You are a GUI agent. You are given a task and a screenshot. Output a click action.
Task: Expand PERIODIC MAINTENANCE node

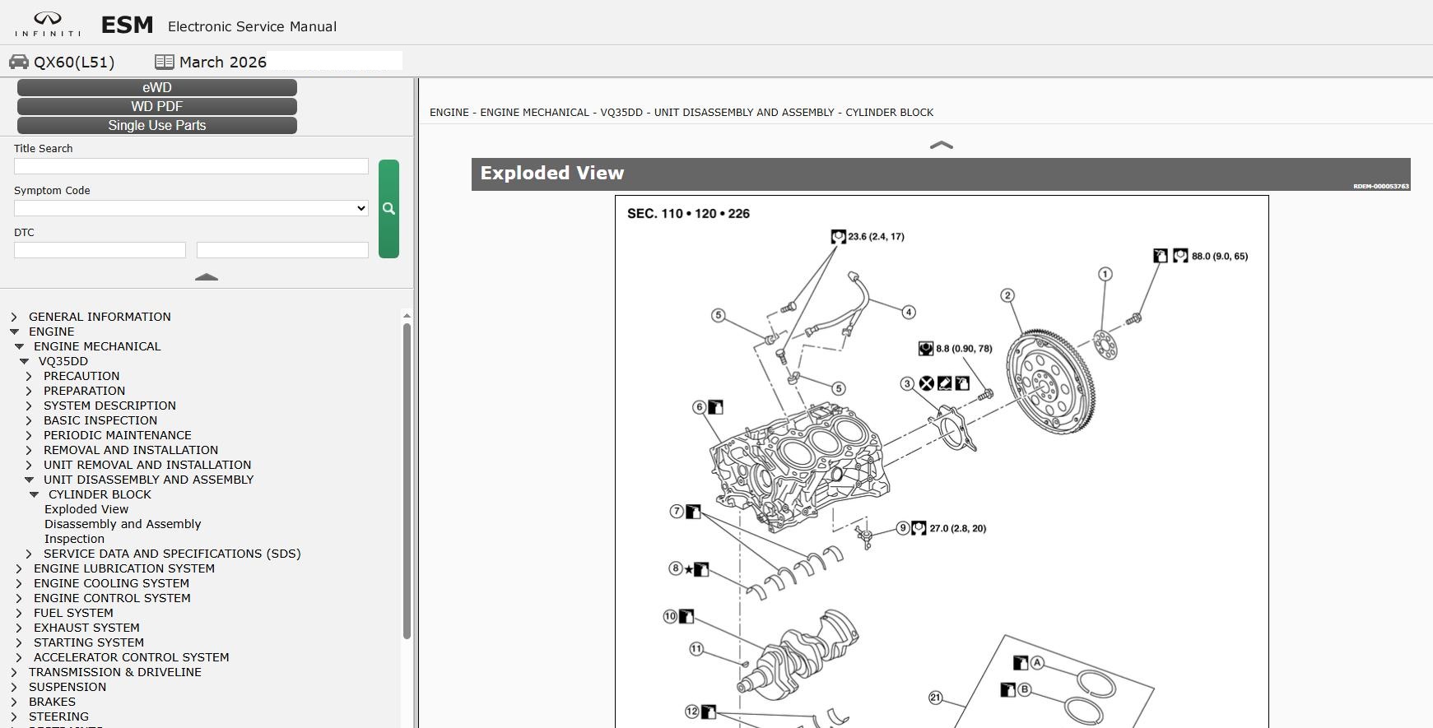29,435
